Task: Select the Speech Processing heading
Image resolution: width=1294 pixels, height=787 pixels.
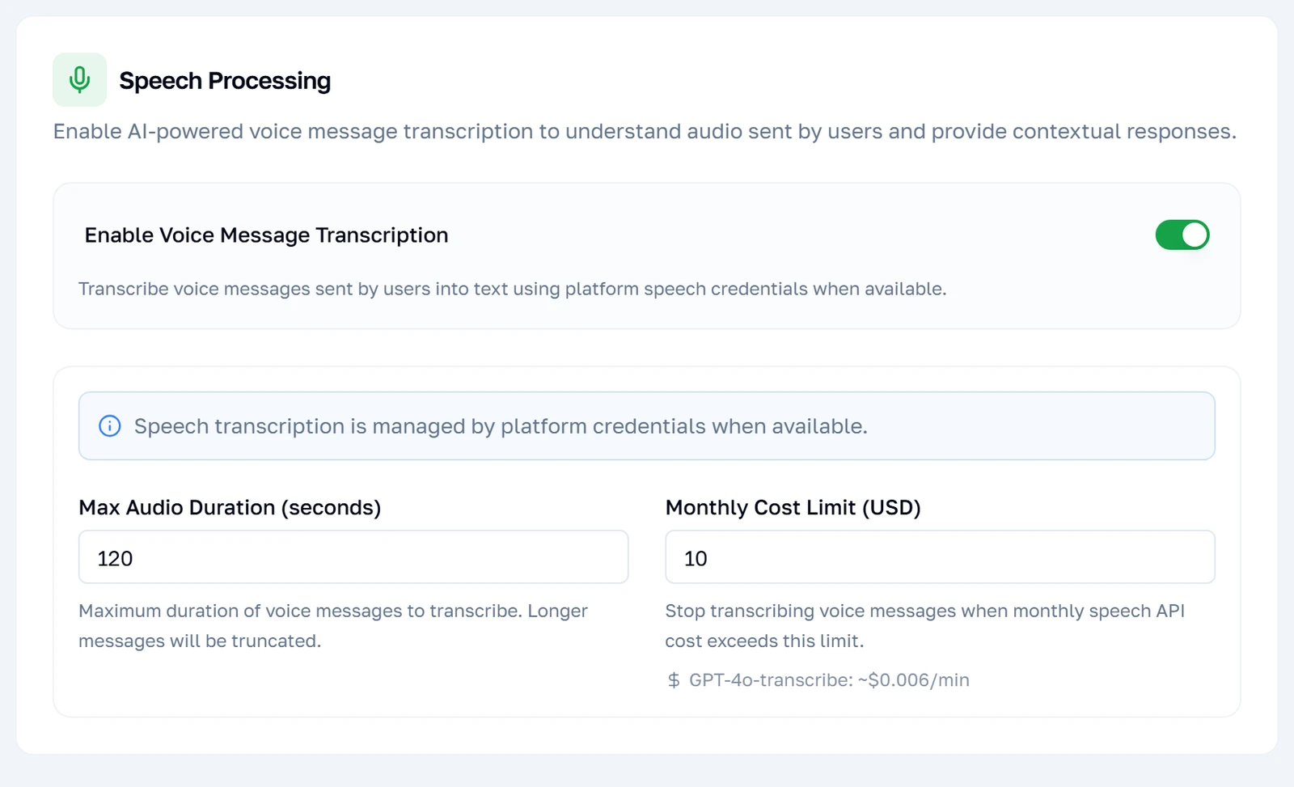Action: pos(225,81)
